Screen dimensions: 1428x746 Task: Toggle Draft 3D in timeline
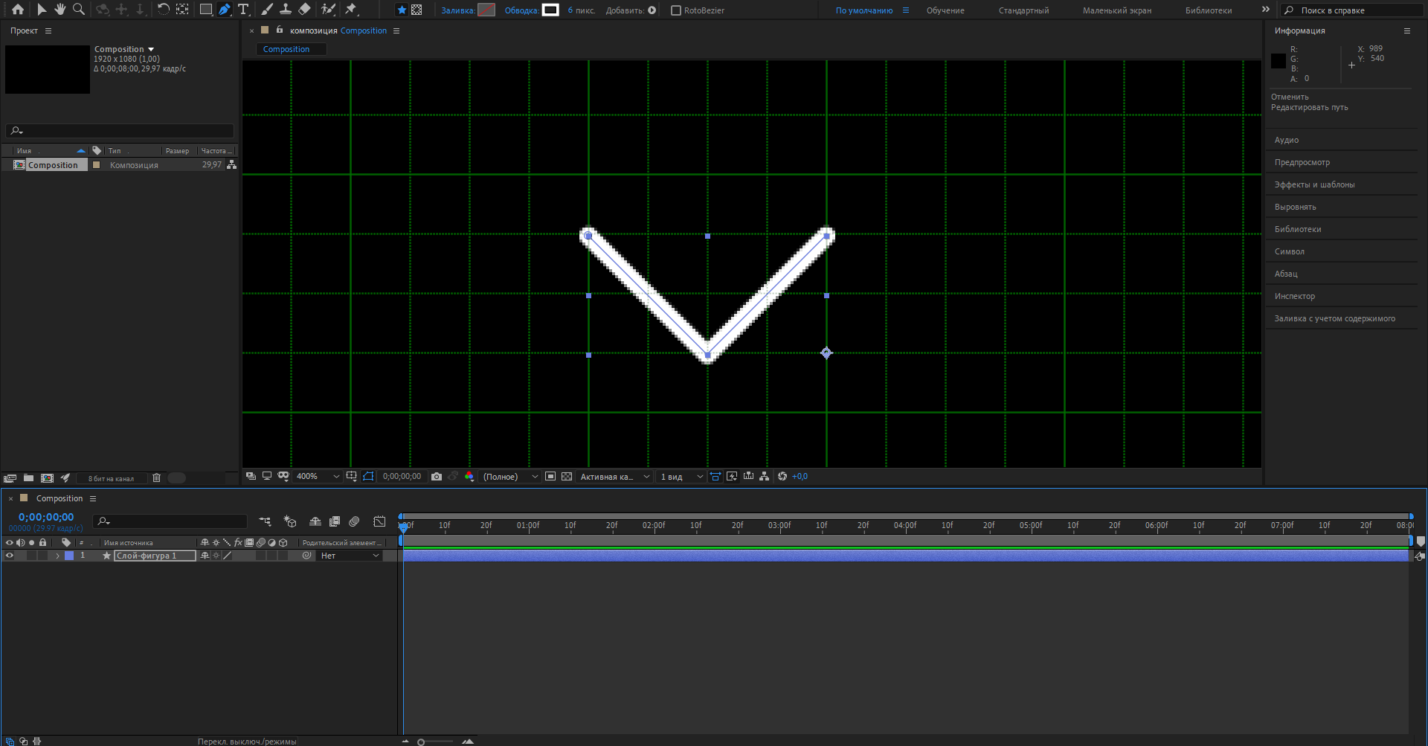click(x=290, y=521)
